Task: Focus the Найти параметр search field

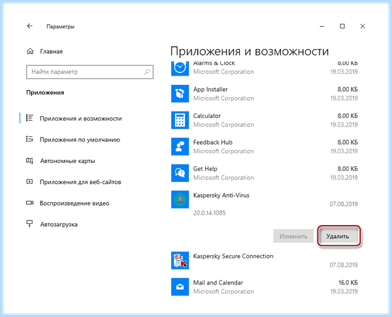Action: (90, 72)
